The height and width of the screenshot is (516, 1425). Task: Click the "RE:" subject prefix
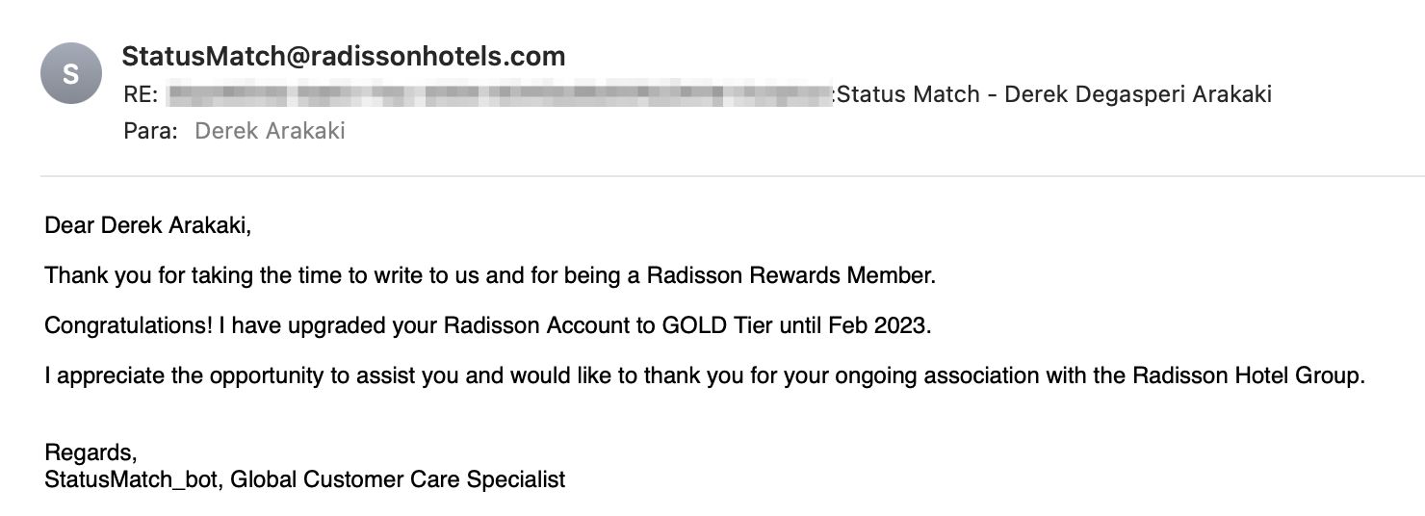point(141,94)
